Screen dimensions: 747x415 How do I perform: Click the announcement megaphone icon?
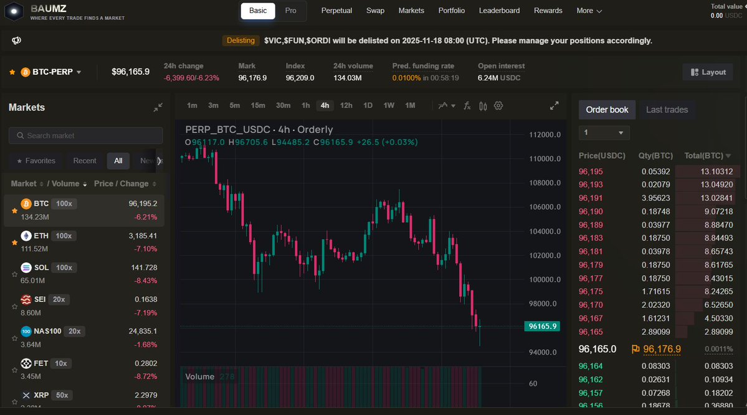click(17, 40)
